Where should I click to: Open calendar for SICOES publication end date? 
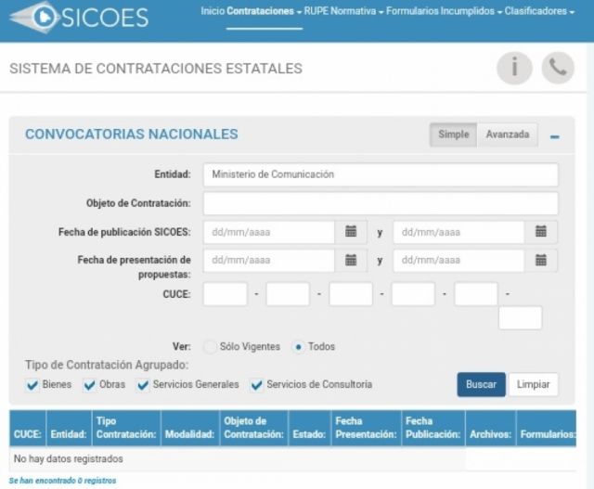(x=540, y=231)
